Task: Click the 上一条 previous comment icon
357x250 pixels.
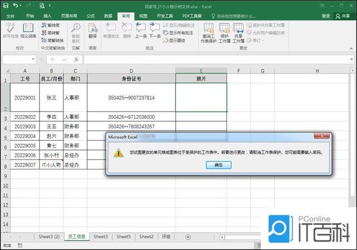Action: point(141,30)
